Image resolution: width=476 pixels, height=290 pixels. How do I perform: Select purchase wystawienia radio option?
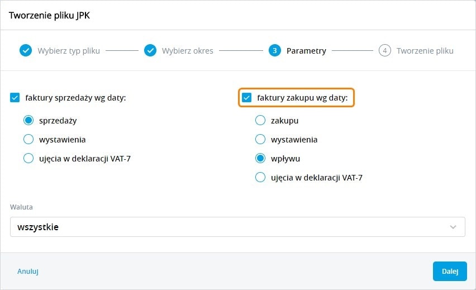pyautogui.click(x=260, y=139)
